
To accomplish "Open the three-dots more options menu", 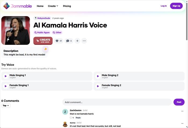I will click(84, 41).
